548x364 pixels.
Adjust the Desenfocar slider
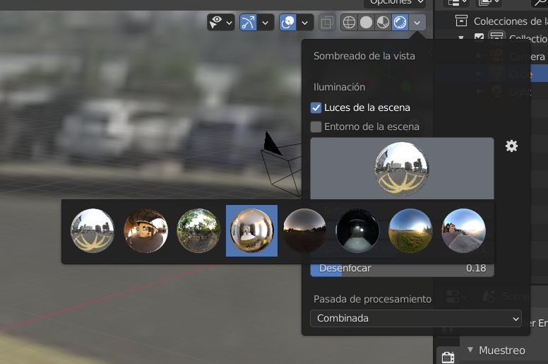402,269
